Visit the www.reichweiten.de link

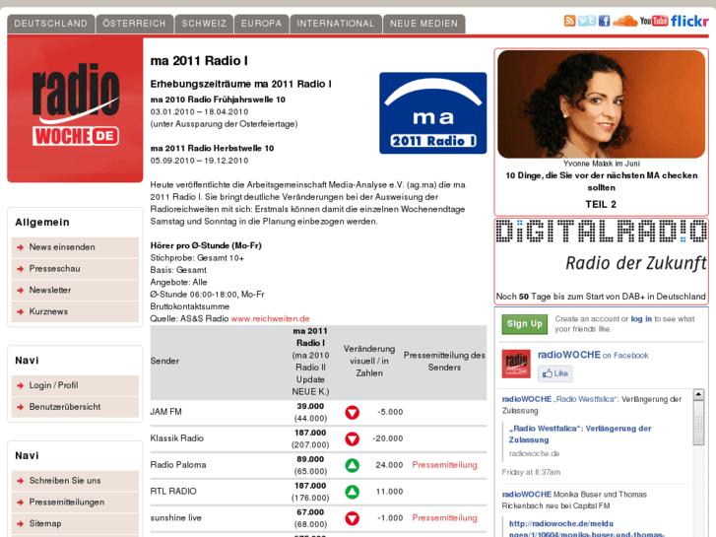(270, 318)
